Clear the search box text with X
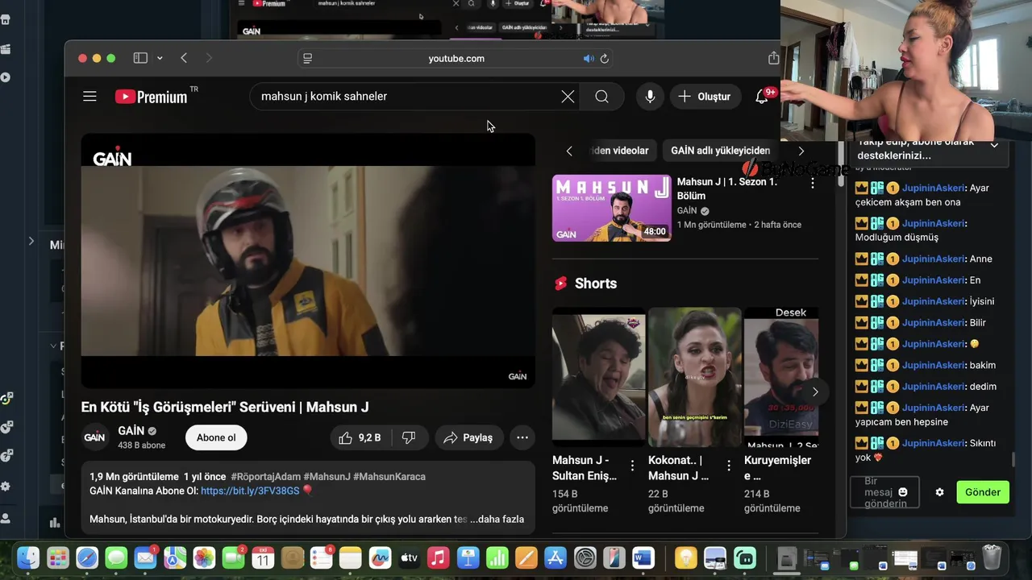 (x=568, y=97)
